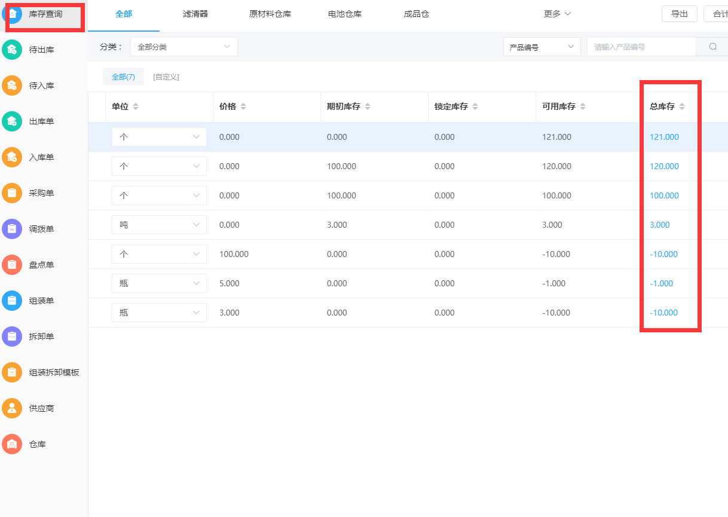Viewport: 728px width, 517px height.
Task: Open the 盘点单 icon
Action: [12, 265]
